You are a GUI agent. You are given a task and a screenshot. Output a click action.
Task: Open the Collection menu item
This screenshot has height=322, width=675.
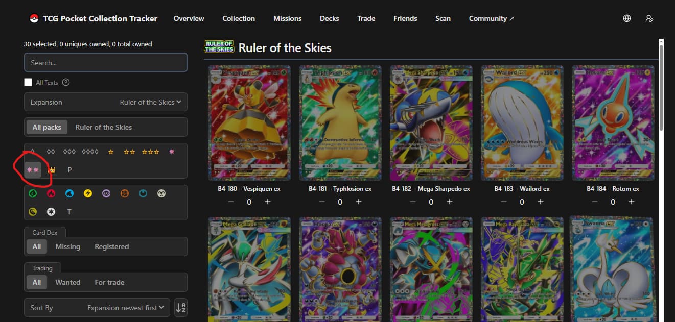pos(239,18)
